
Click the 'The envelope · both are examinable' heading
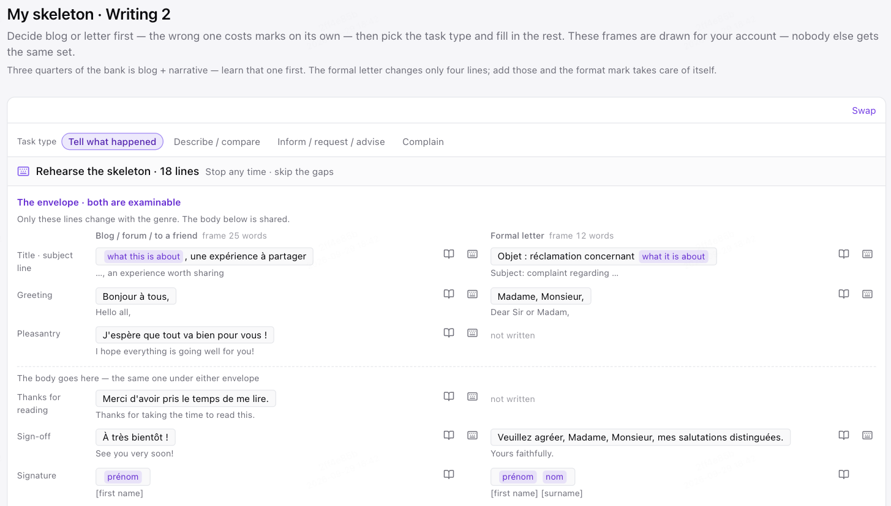[x=99, y=203]
